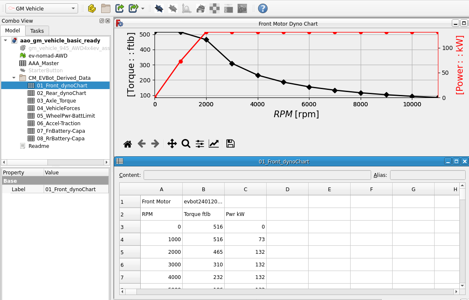Screen dimensions: 469x300
Task: Open plot subplot configuration sliders
Action: coord(200,144)
